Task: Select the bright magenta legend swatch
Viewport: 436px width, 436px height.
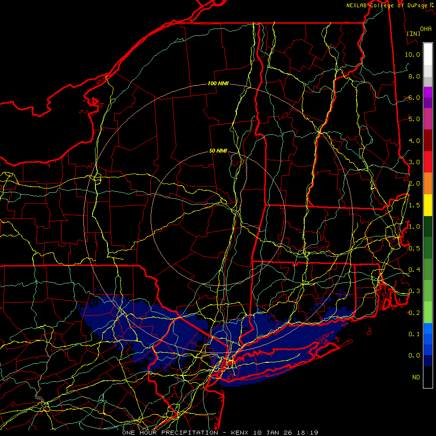Action: point(428,92)
